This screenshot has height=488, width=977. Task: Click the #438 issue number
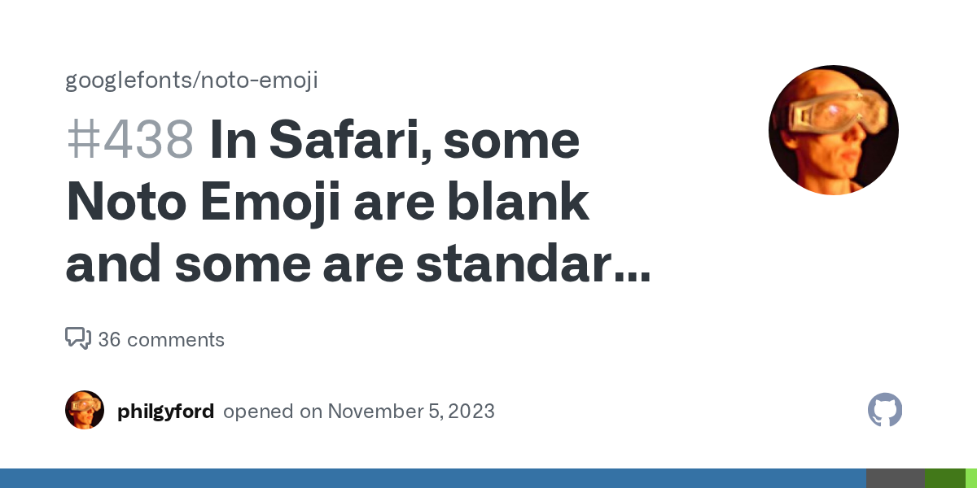(129, 141)
